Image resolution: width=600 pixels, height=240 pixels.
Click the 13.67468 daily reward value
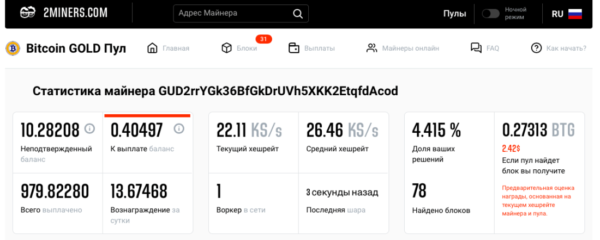[x=139, y=191]
